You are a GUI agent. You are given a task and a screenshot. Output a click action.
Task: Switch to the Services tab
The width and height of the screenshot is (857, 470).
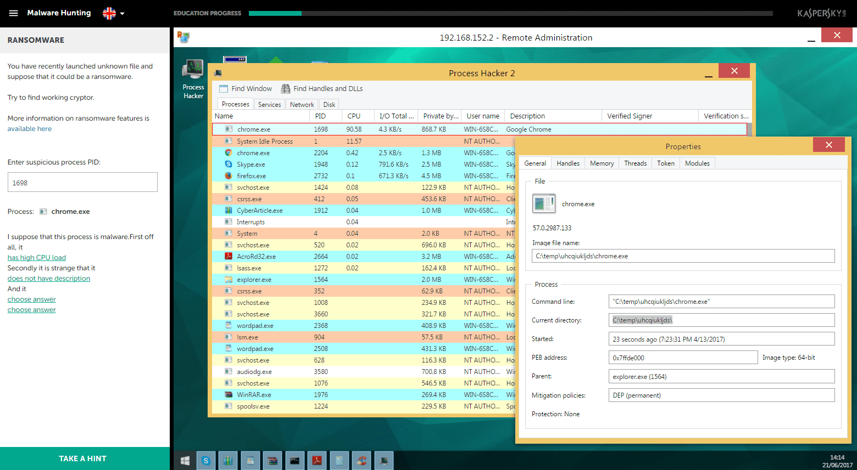pyautogui.click(x=269, y=105)
